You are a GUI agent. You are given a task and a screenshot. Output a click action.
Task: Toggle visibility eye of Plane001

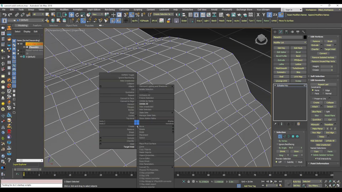24,47
